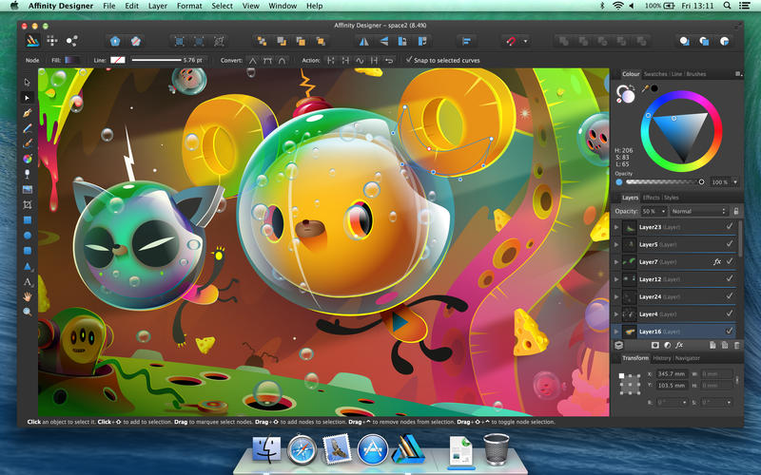Switch to the Swatches tab

(x=655, y=73)
